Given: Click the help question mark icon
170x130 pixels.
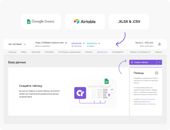Looking at the screenshot, I should point(156,73).
